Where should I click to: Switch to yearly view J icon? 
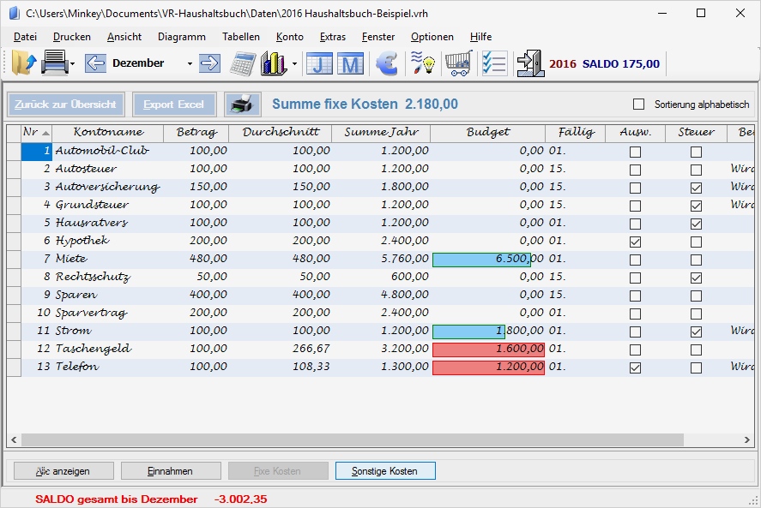pyautogui.click(x=319, y=64)
